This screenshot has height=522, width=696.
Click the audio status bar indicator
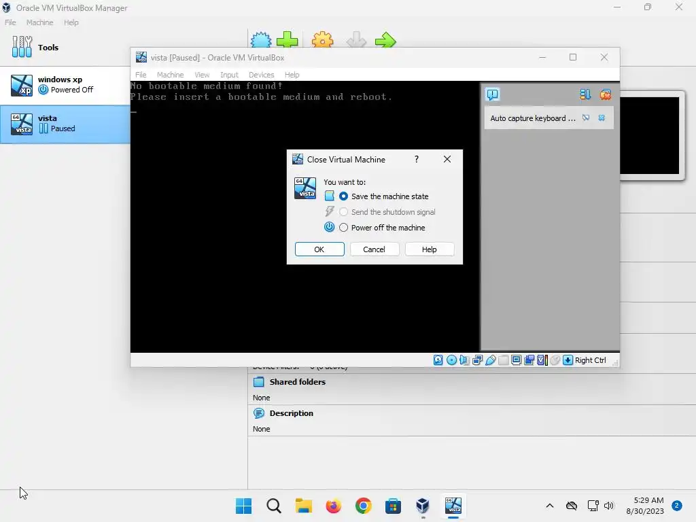pos(464,360)
